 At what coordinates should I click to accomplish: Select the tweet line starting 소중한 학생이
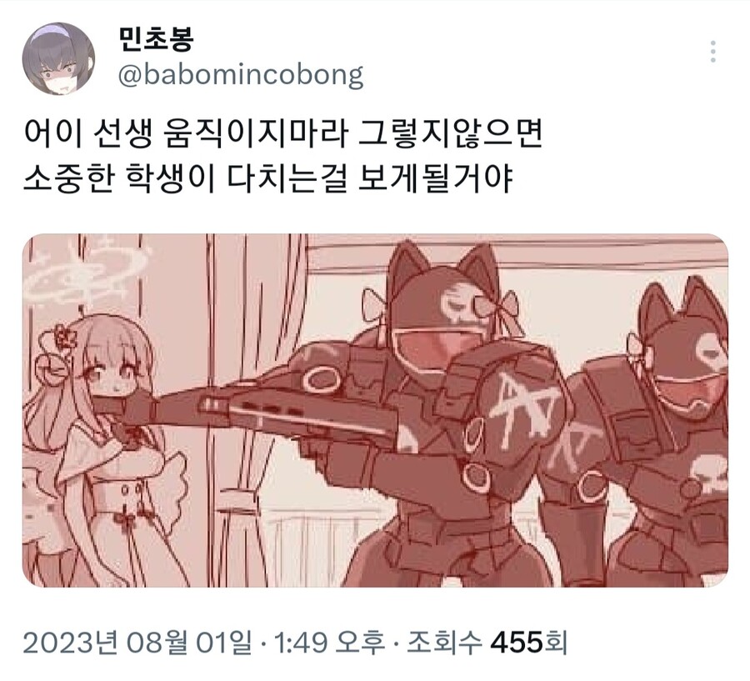click(267, 178)
